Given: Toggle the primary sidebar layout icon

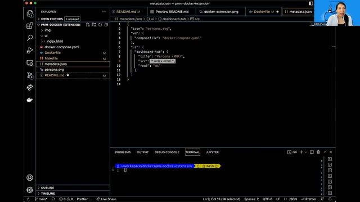Looking at the screenshot, I should pyautogui.click(x=311, y=3).
